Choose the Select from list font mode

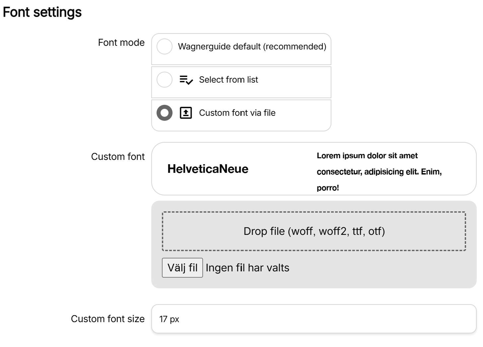[x=164, y=80]
